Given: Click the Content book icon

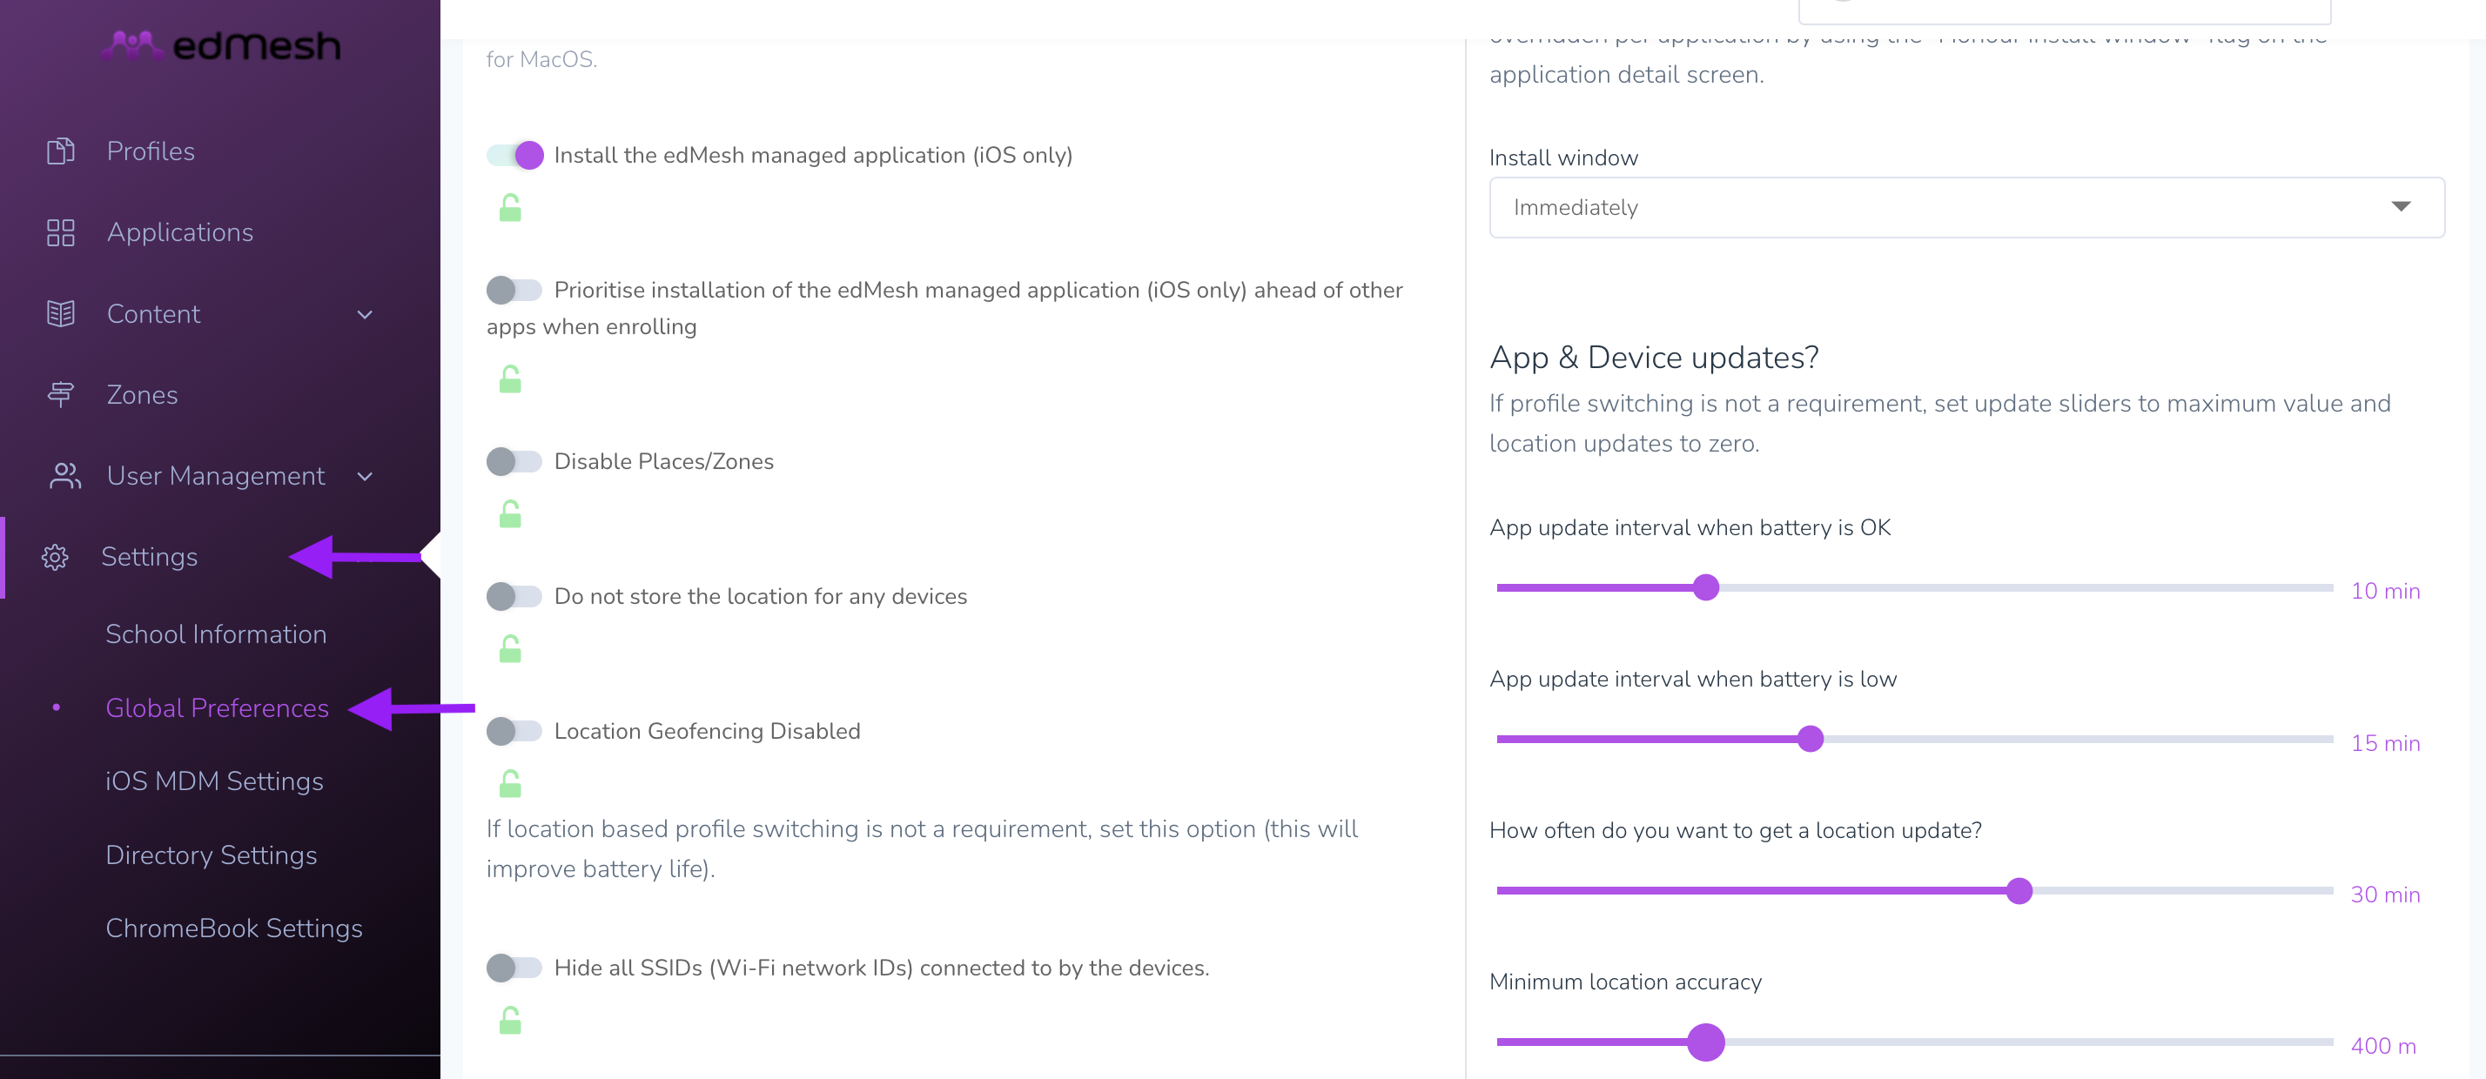Looking at the screenshot, I should point(61,313).
